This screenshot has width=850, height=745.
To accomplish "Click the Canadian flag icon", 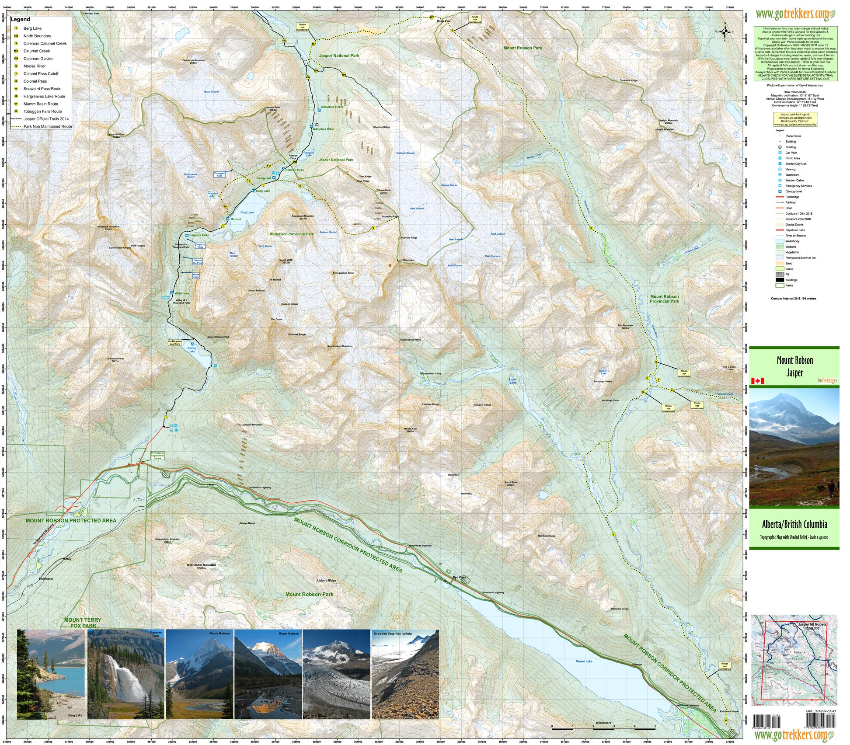I will click(758, 380).
